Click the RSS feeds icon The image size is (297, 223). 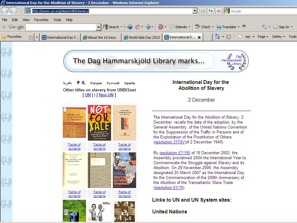click(229, 37)
